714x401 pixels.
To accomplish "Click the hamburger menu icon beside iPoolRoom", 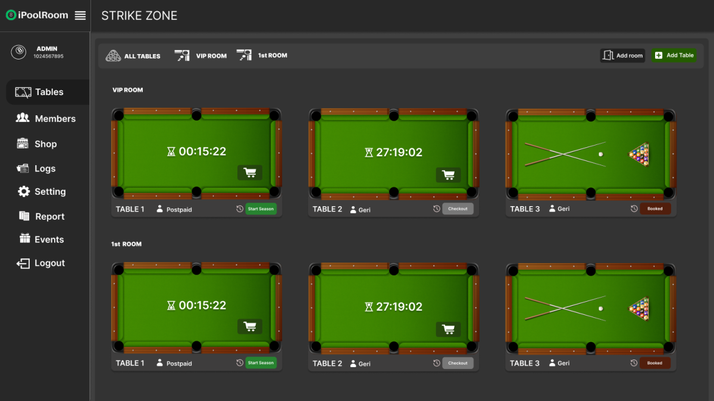I will point(80,15).
